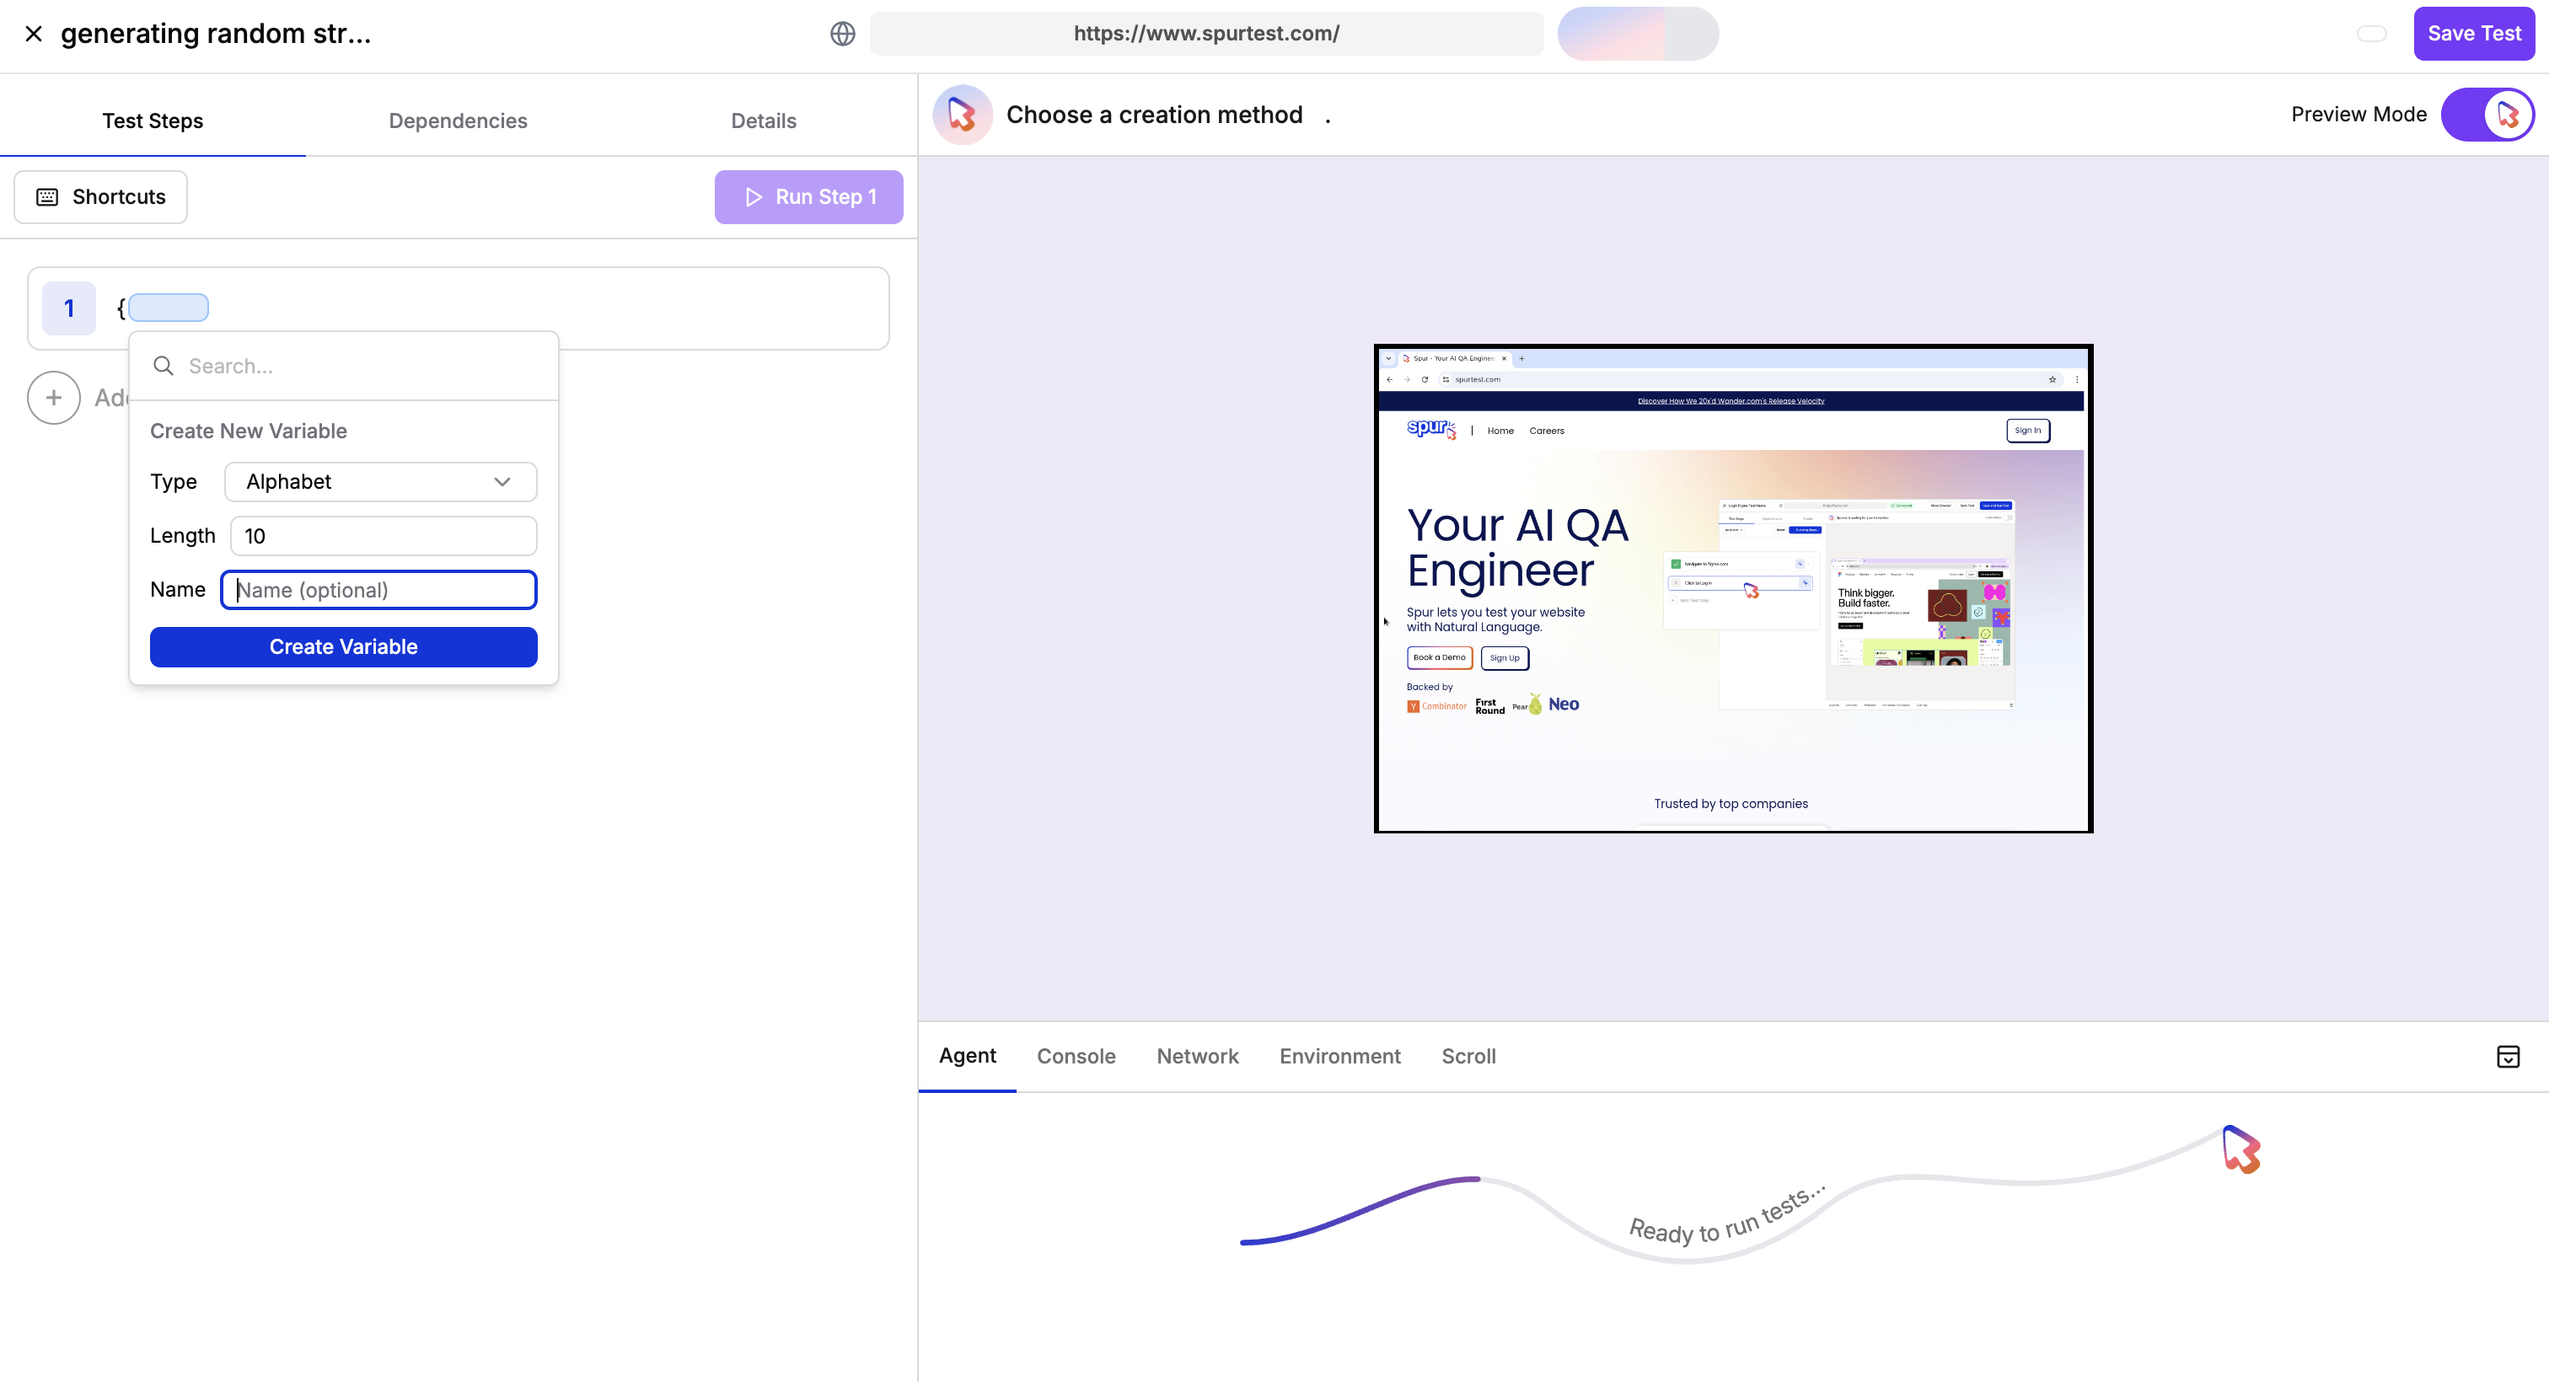Click the X icon to close the test editor

click(34, 34)
